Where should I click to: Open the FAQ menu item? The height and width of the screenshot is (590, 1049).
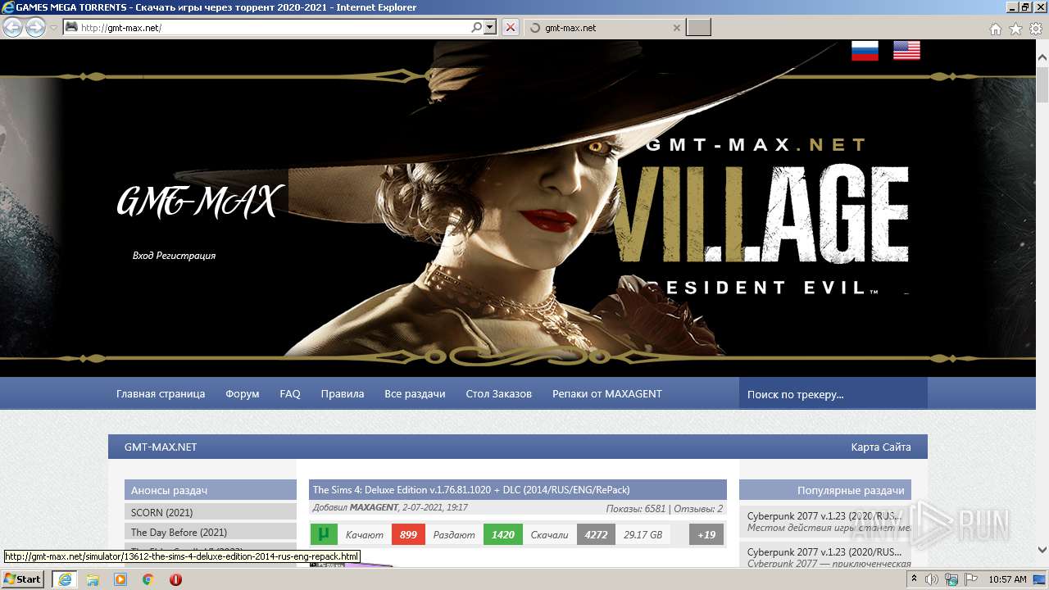point(290,394)
